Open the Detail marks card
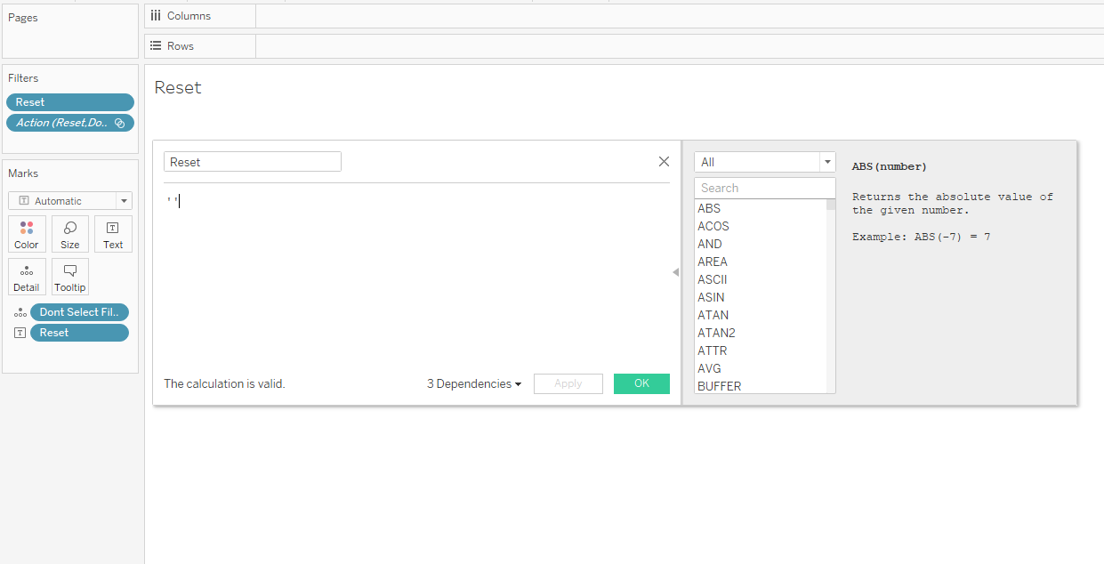The width and height of the screenshot is (1104, 564). point(27,277)
